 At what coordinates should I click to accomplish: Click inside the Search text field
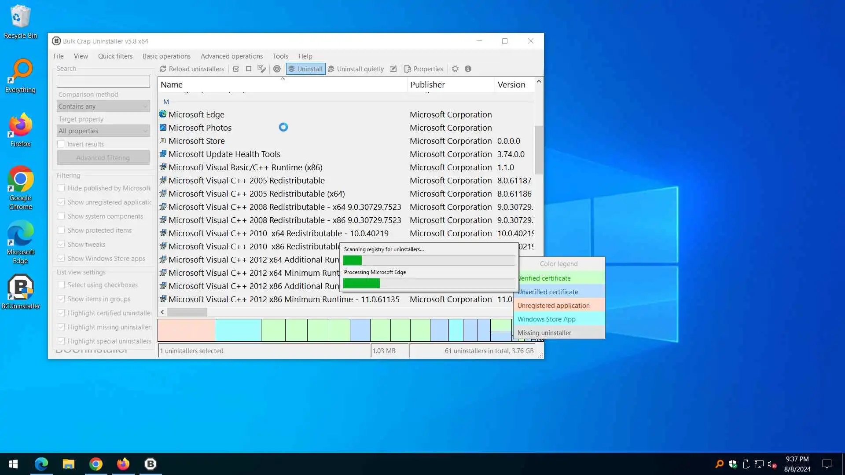click(x=103, y=82)
